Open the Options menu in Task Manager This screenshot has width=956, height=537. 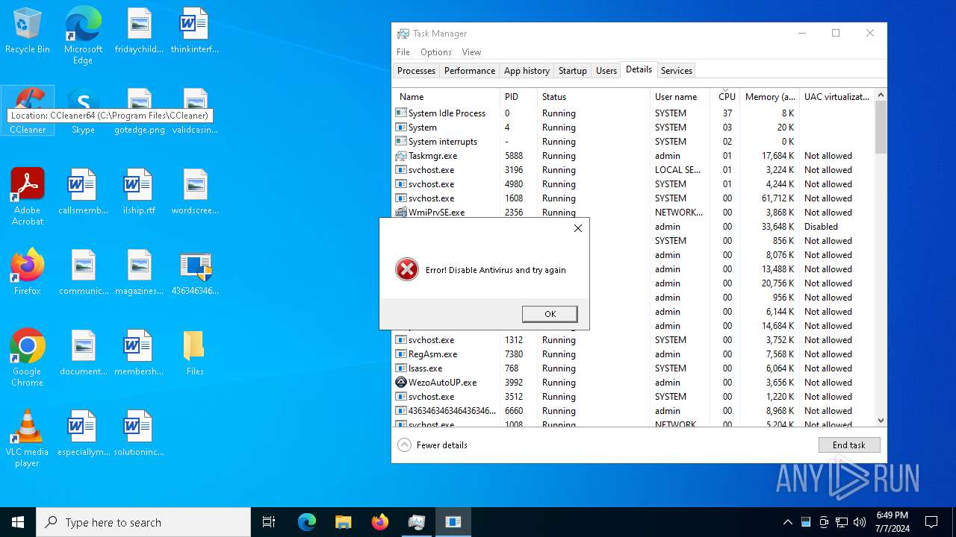pos(436,52)
